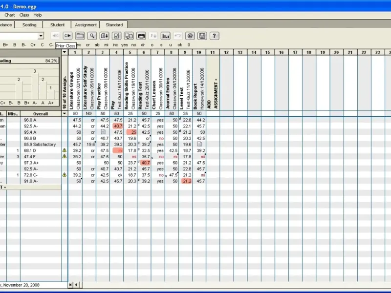
Task: Open dropdown arrow next to Overall header
Action: point(65,114)
